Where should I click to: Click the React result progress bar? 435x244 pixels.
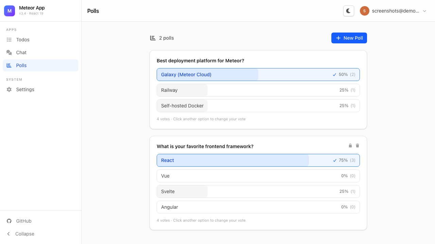pyautogui.click(x=232, y=160)
